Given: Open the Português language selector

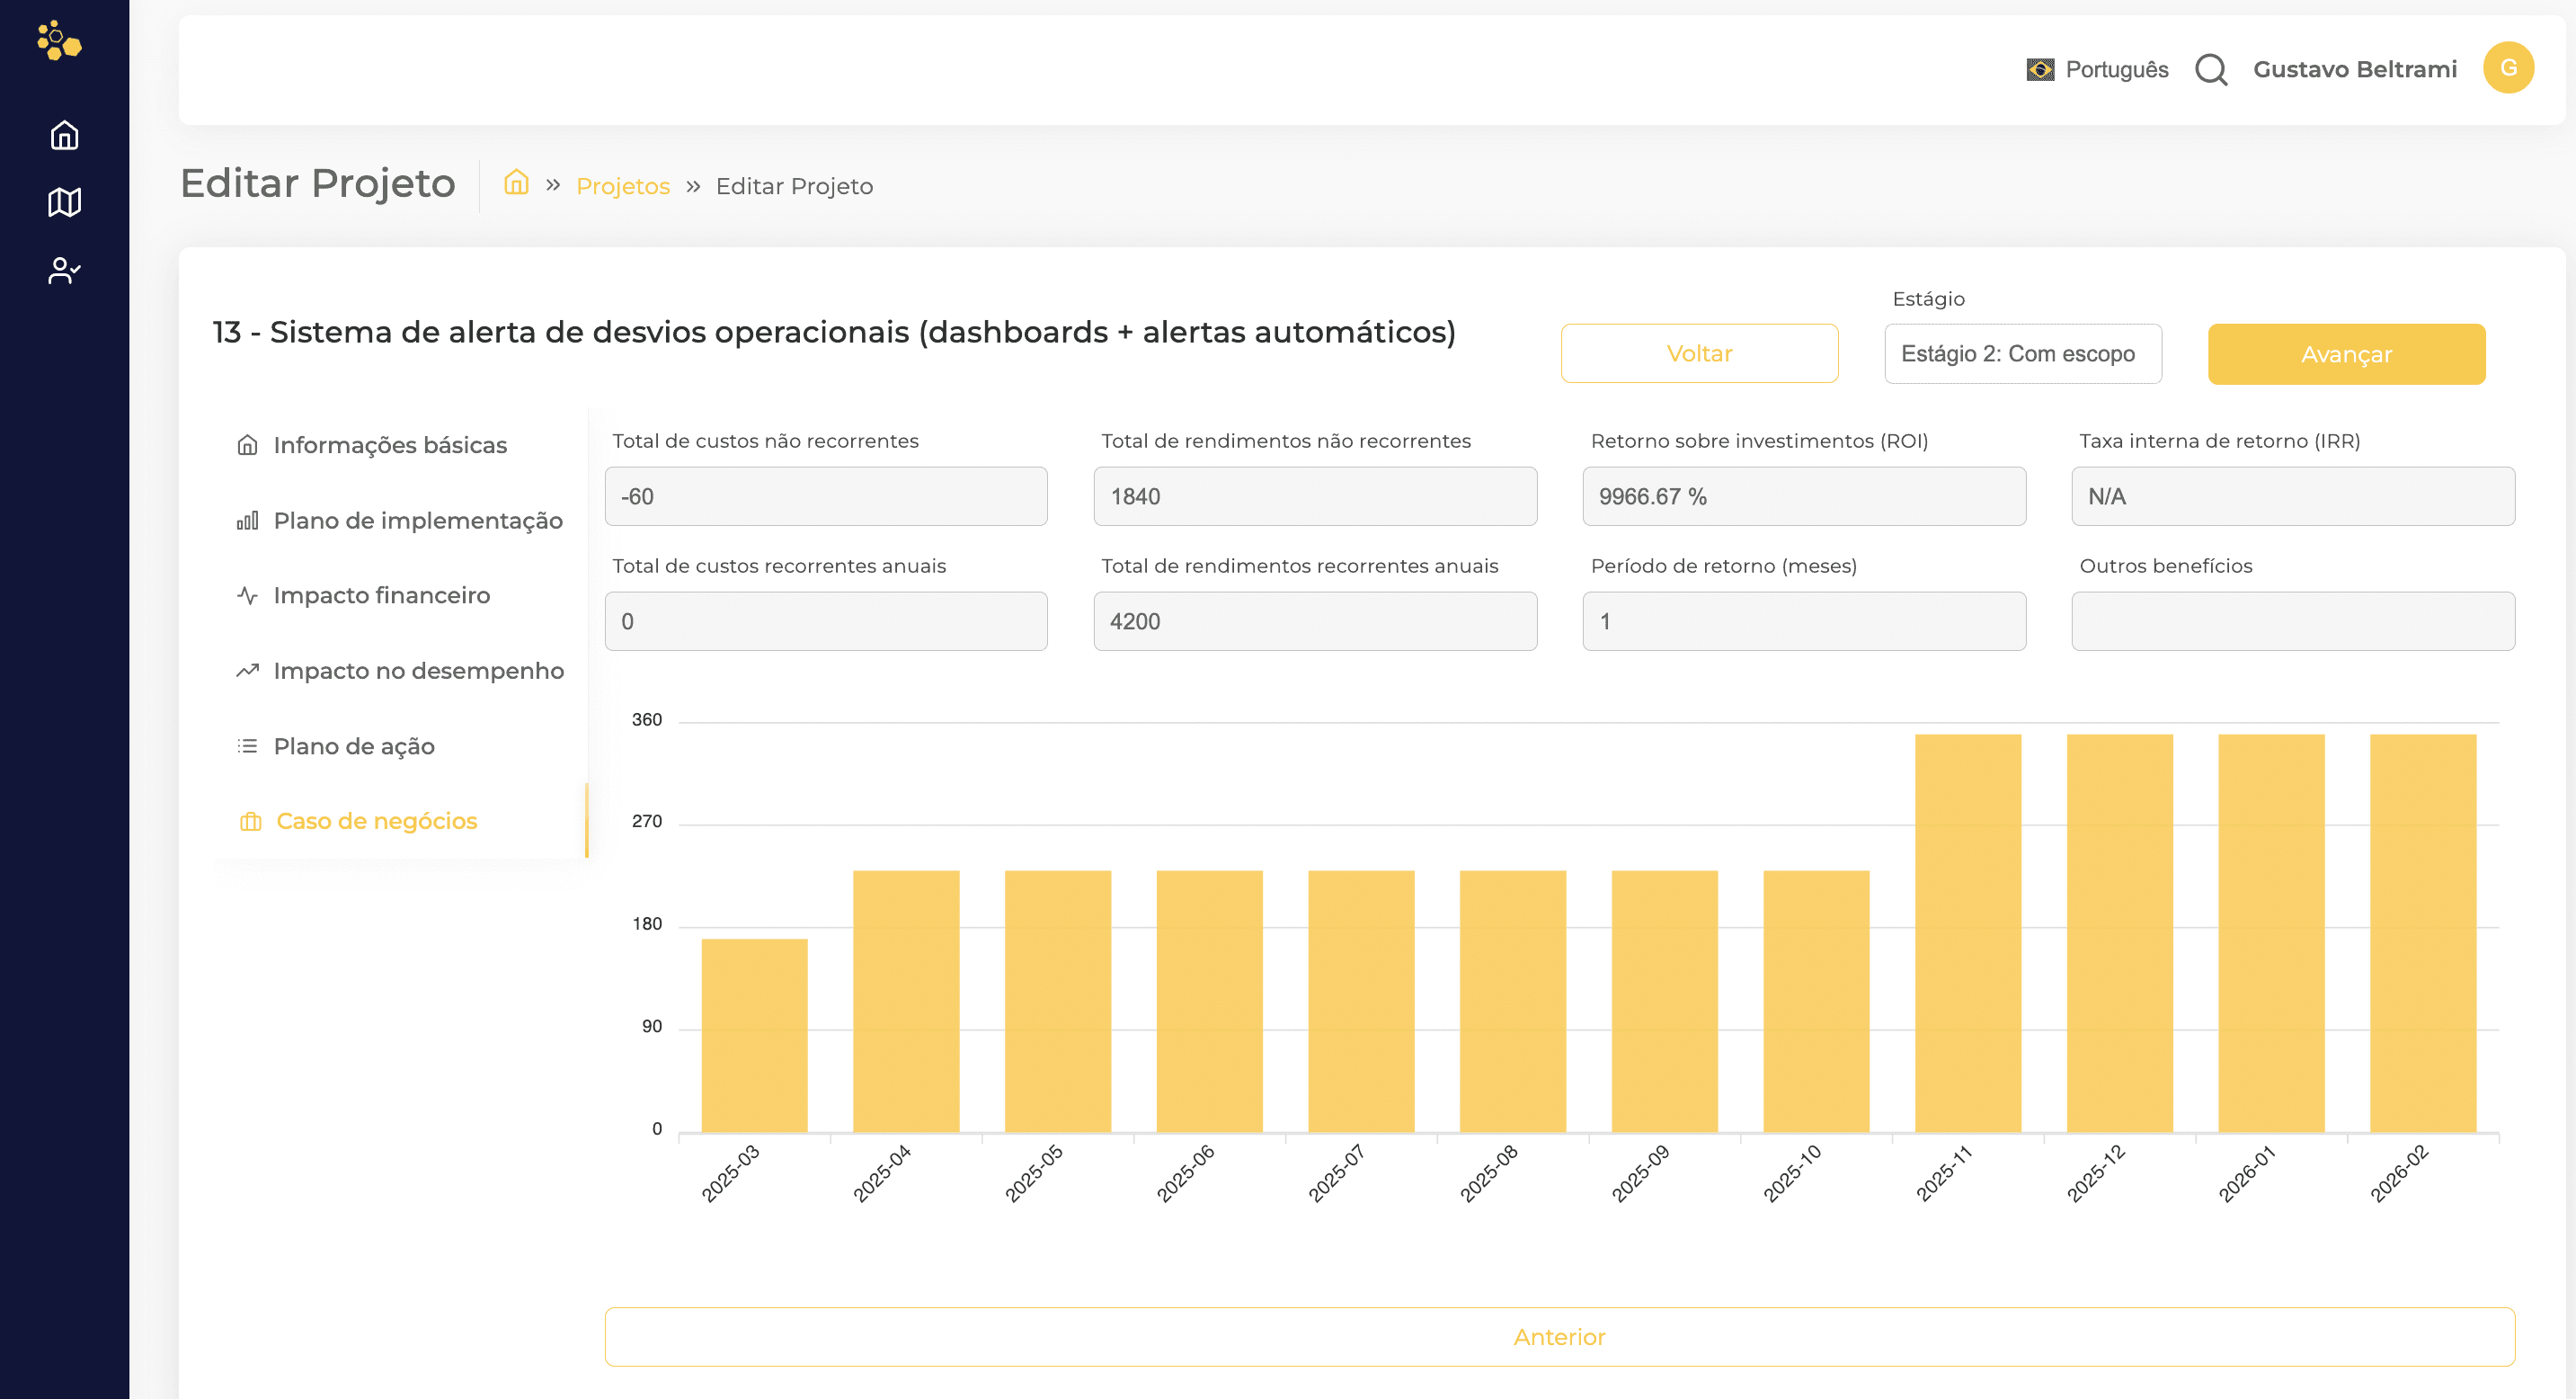Looking at the screenshot, I should (2116, 69).
